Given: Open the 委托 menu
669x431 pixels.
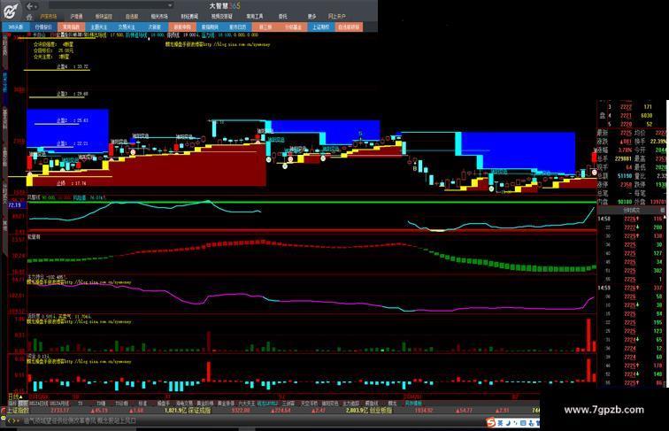Looking at the screenshot, I should (x=283, y=17).
